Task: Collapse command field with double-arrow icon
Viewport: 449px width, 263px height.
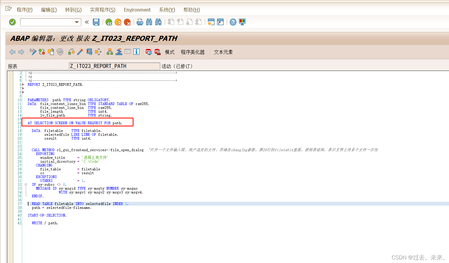Action: pyautogui.click(x=87, y=22)
